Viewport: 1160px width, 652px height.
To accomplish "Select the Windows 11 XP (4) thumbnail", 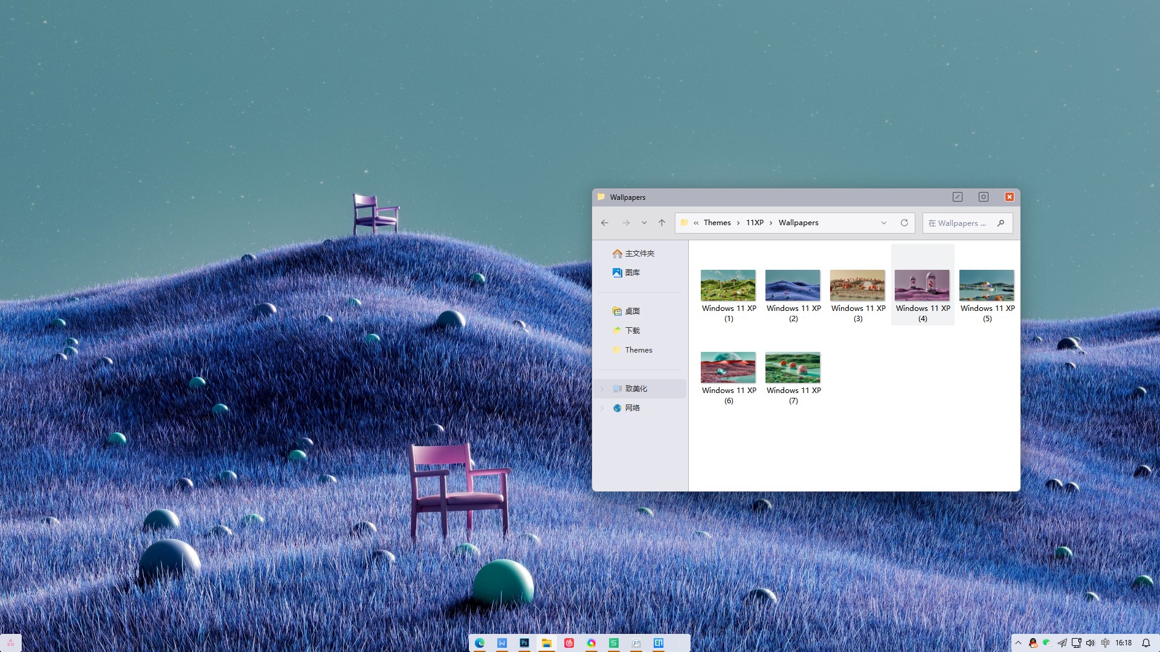I will click(922, 286).
